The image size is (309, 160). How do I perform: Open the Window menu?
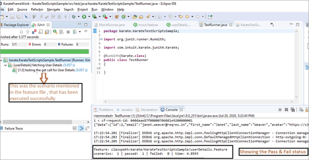coord(107,10)
